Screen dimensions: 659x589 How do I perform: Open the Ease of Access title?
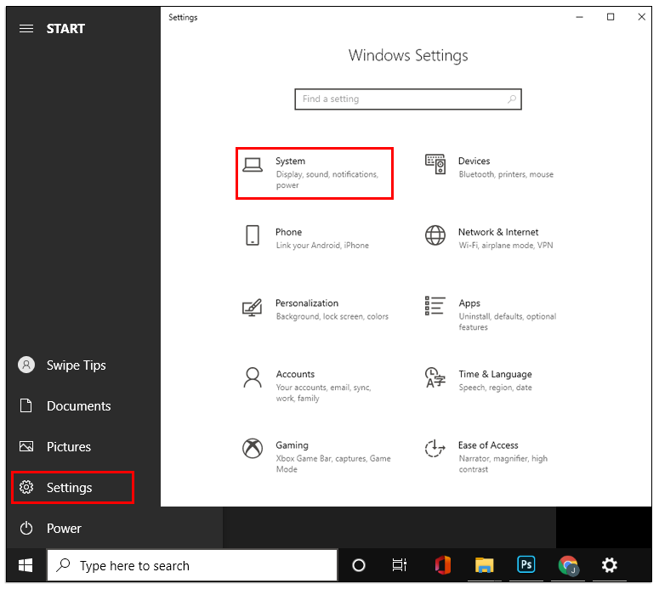click(488, 445)
